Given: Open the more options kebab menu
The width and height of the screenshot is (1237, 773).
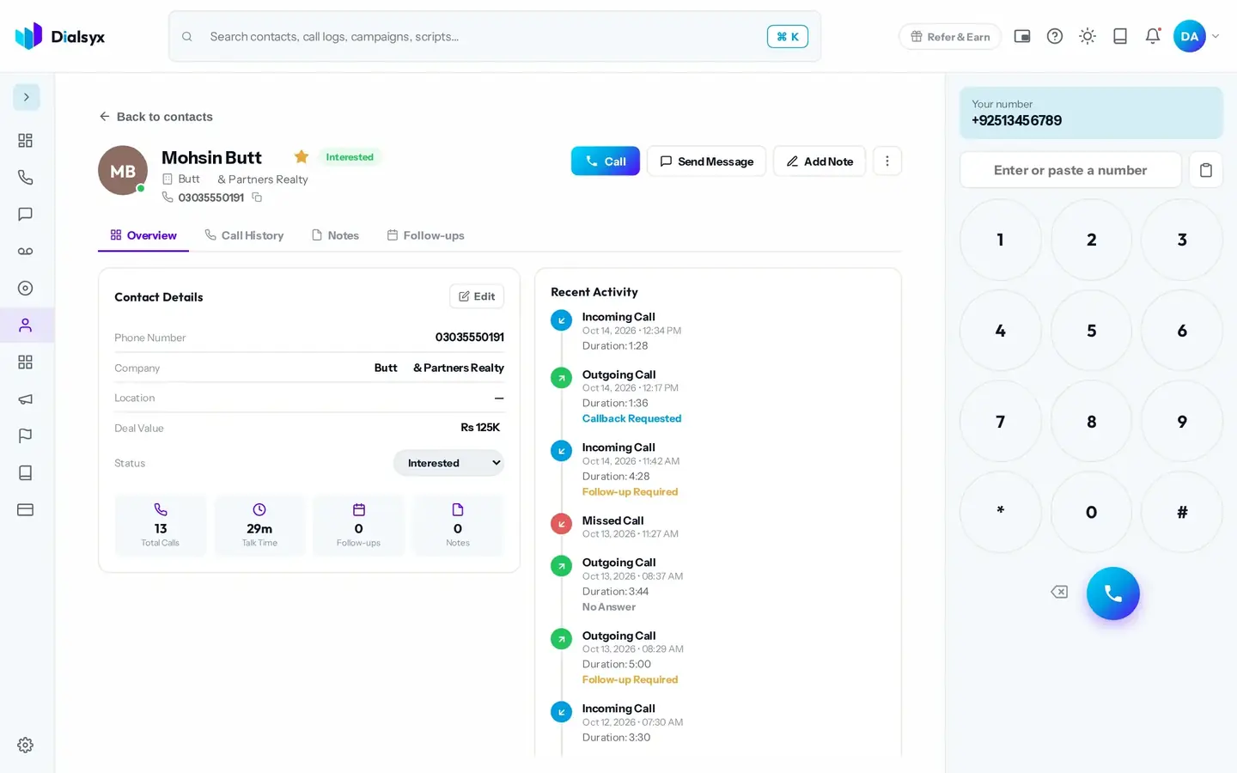Looking at the screenshot, I should (x=887, y=161).
